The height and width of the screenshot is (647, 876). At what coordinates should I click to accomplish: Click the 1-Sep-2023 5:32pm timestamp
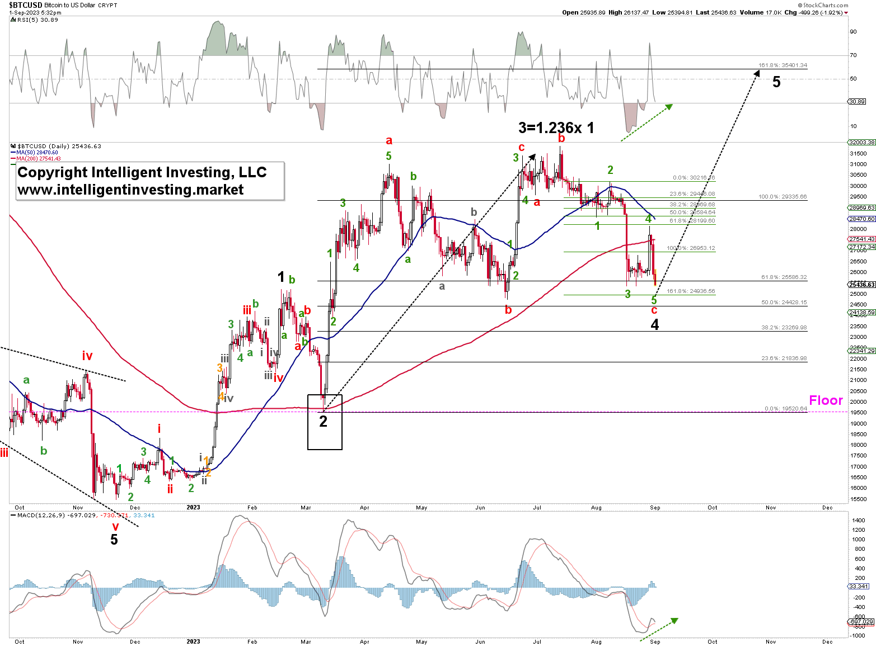[35, 12]
